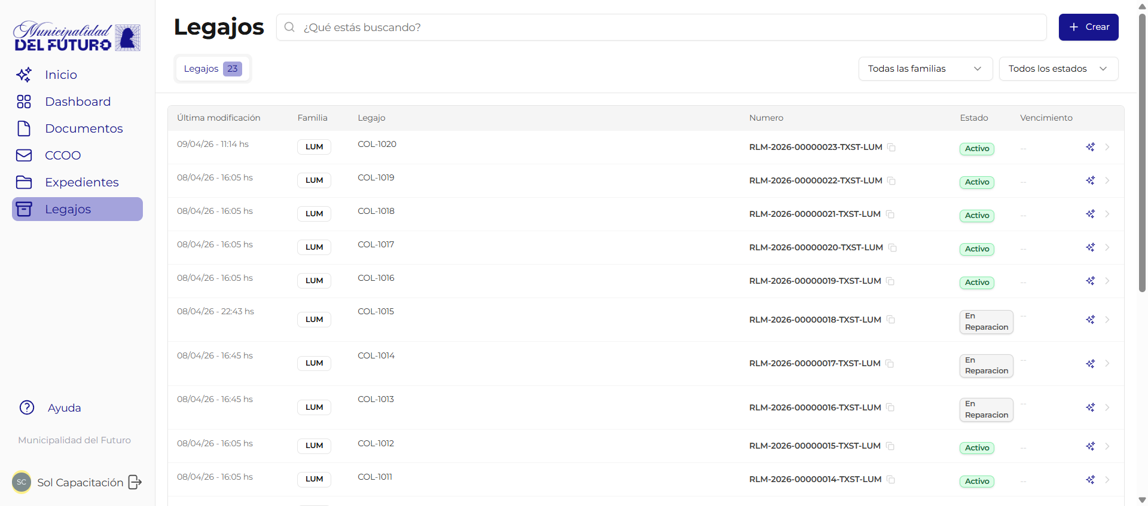Click the vertical scrollbar down arrow
The width and height of the screenshot is (1148, 506).
point(1142,500)
